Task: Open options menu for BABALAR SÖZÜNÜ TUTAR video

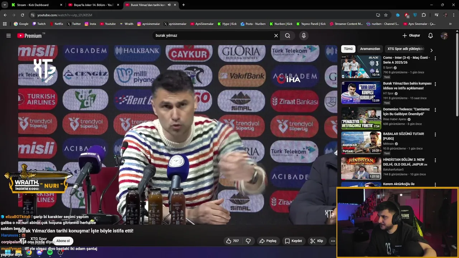Action: pos(435,134)
